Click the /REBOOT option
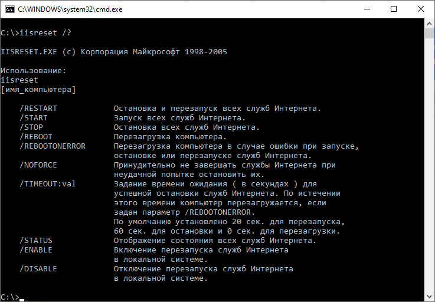 pos(36,137)
